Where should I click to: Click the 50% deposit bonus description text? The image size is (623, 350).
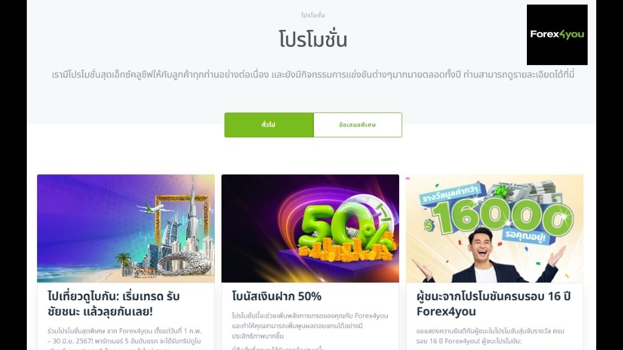(310, 326)
